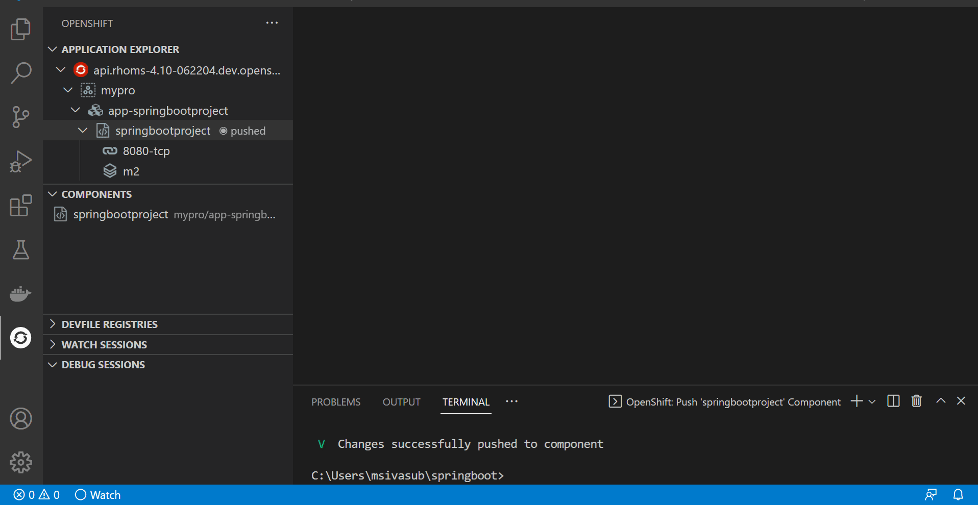The width and height of the screenshot is (978, 505).
Task: Collapse the app-springbootproject node
Action: coord(75,110)
